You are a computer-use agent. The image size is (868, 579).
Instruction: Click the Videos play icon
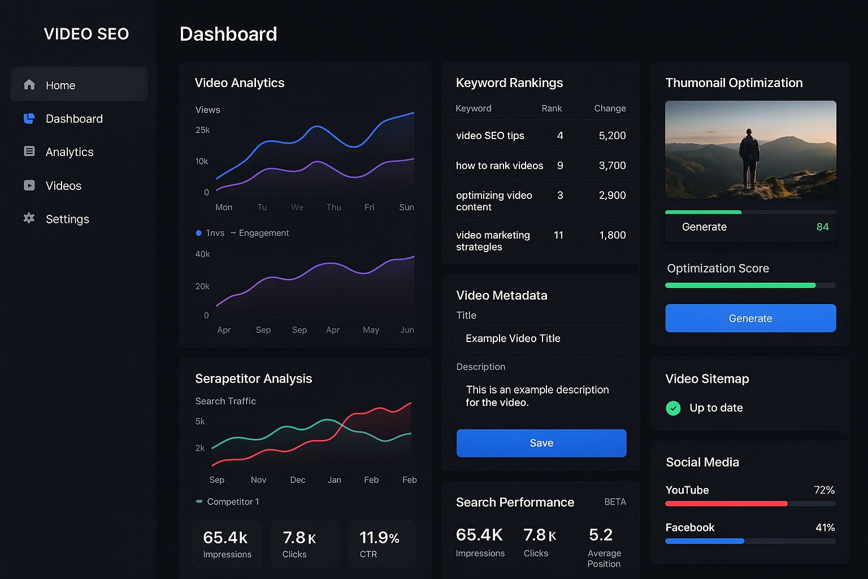[x=29, y=185]
